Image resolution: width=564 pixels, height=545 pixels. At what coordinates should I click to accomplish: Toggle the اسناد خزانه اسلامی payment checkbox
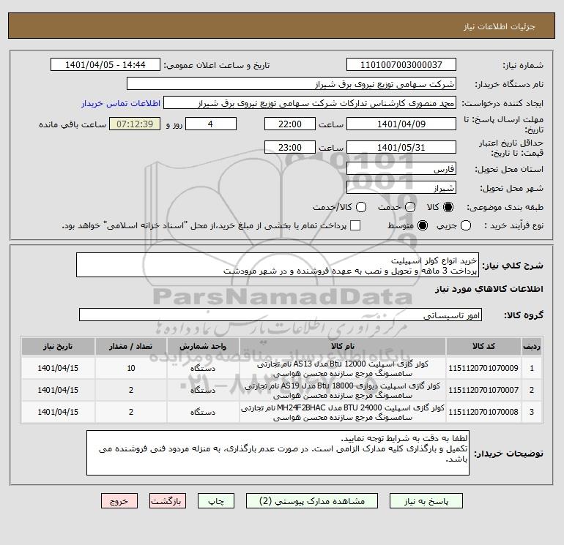[355, 225]
